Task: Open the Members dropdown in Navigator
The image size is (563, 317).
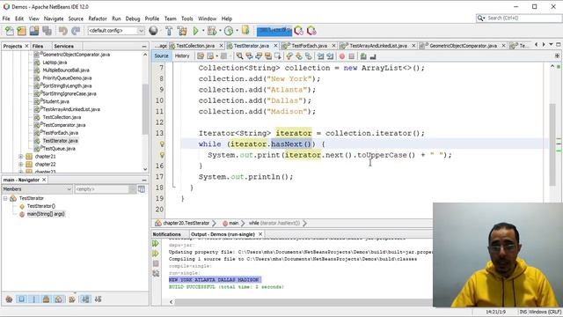Action: (37, 189)
